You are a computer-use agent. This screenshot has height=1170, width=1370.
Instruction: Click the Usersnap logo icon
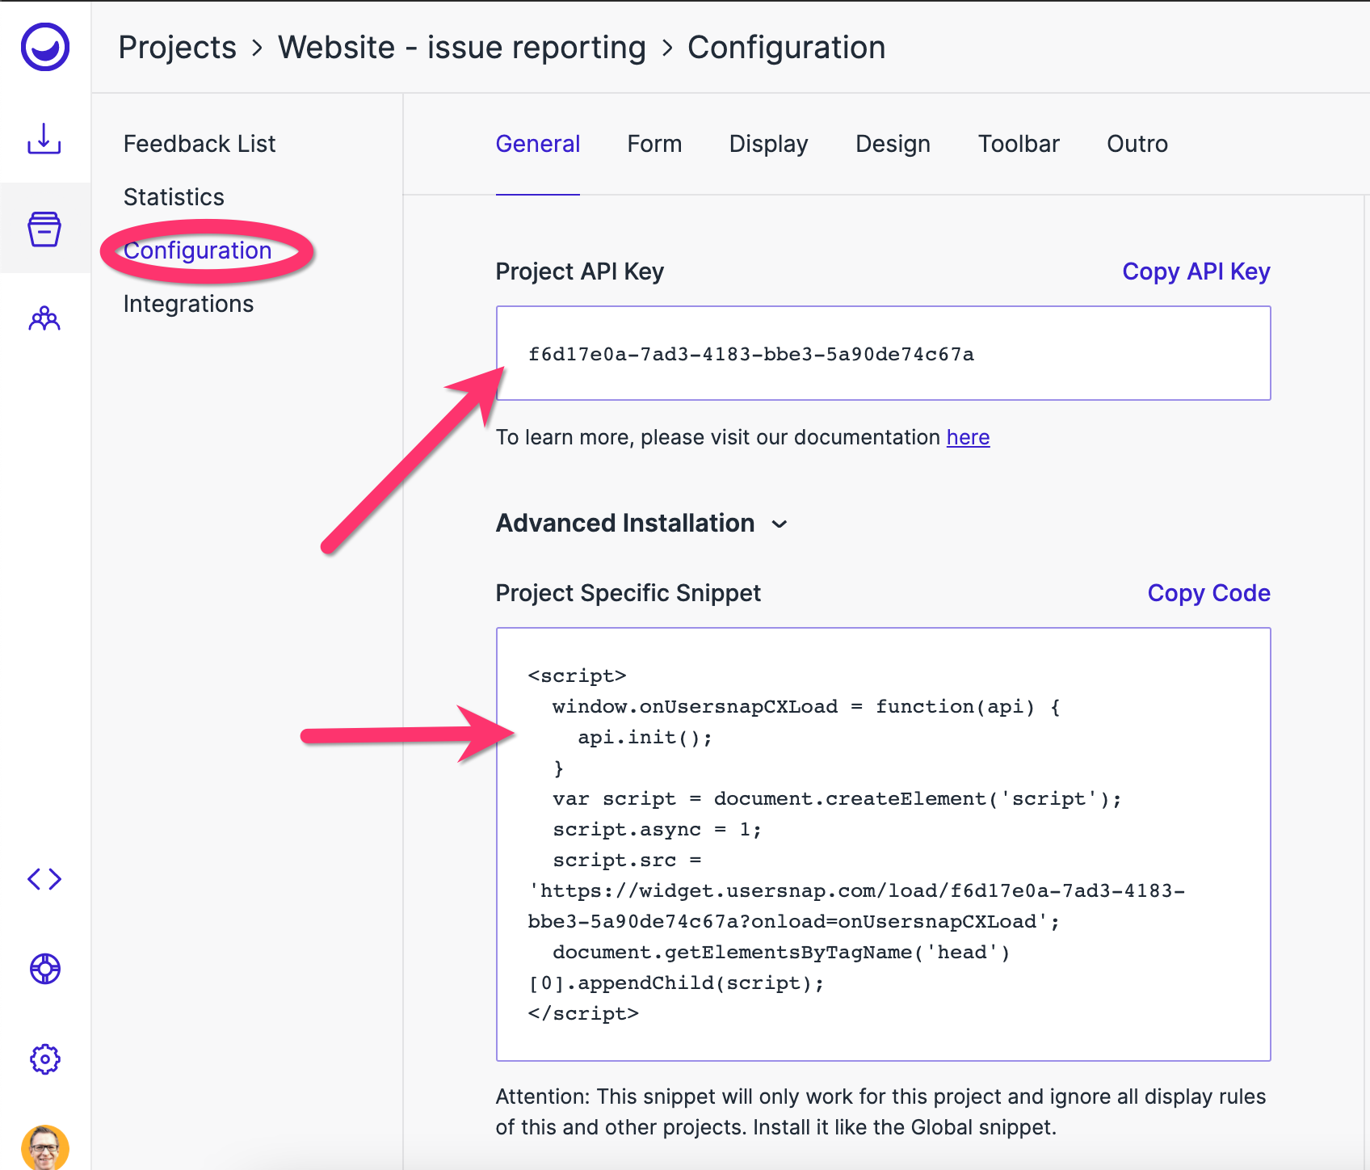pos(45,47)
